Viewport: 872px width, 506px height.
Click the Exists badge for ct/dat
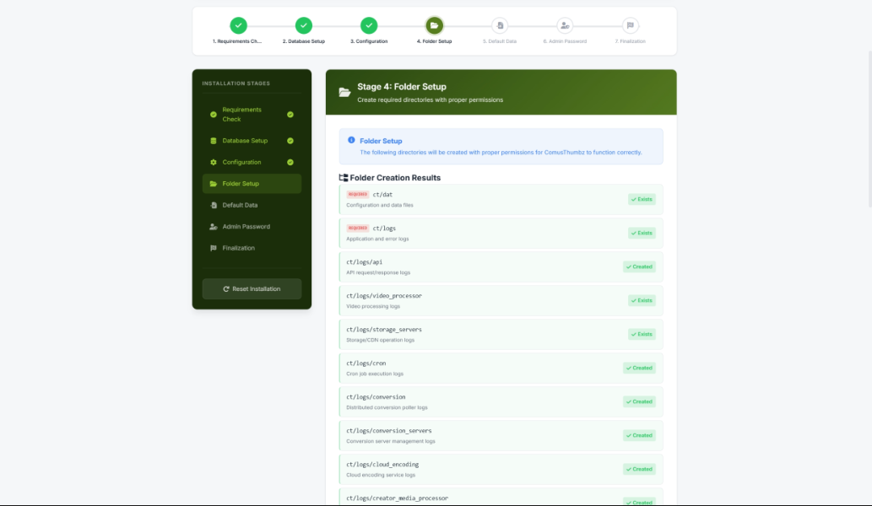642,200
